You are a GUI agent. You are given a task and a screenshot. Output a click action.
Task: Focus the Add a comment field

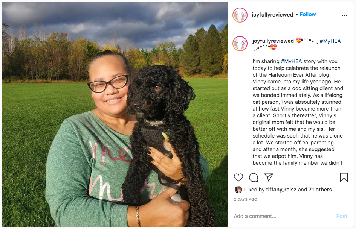point(284,216)
